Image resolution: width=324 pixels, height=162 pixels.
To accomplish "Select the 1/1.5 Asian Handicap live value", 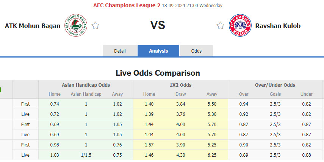I will point(86,154).
